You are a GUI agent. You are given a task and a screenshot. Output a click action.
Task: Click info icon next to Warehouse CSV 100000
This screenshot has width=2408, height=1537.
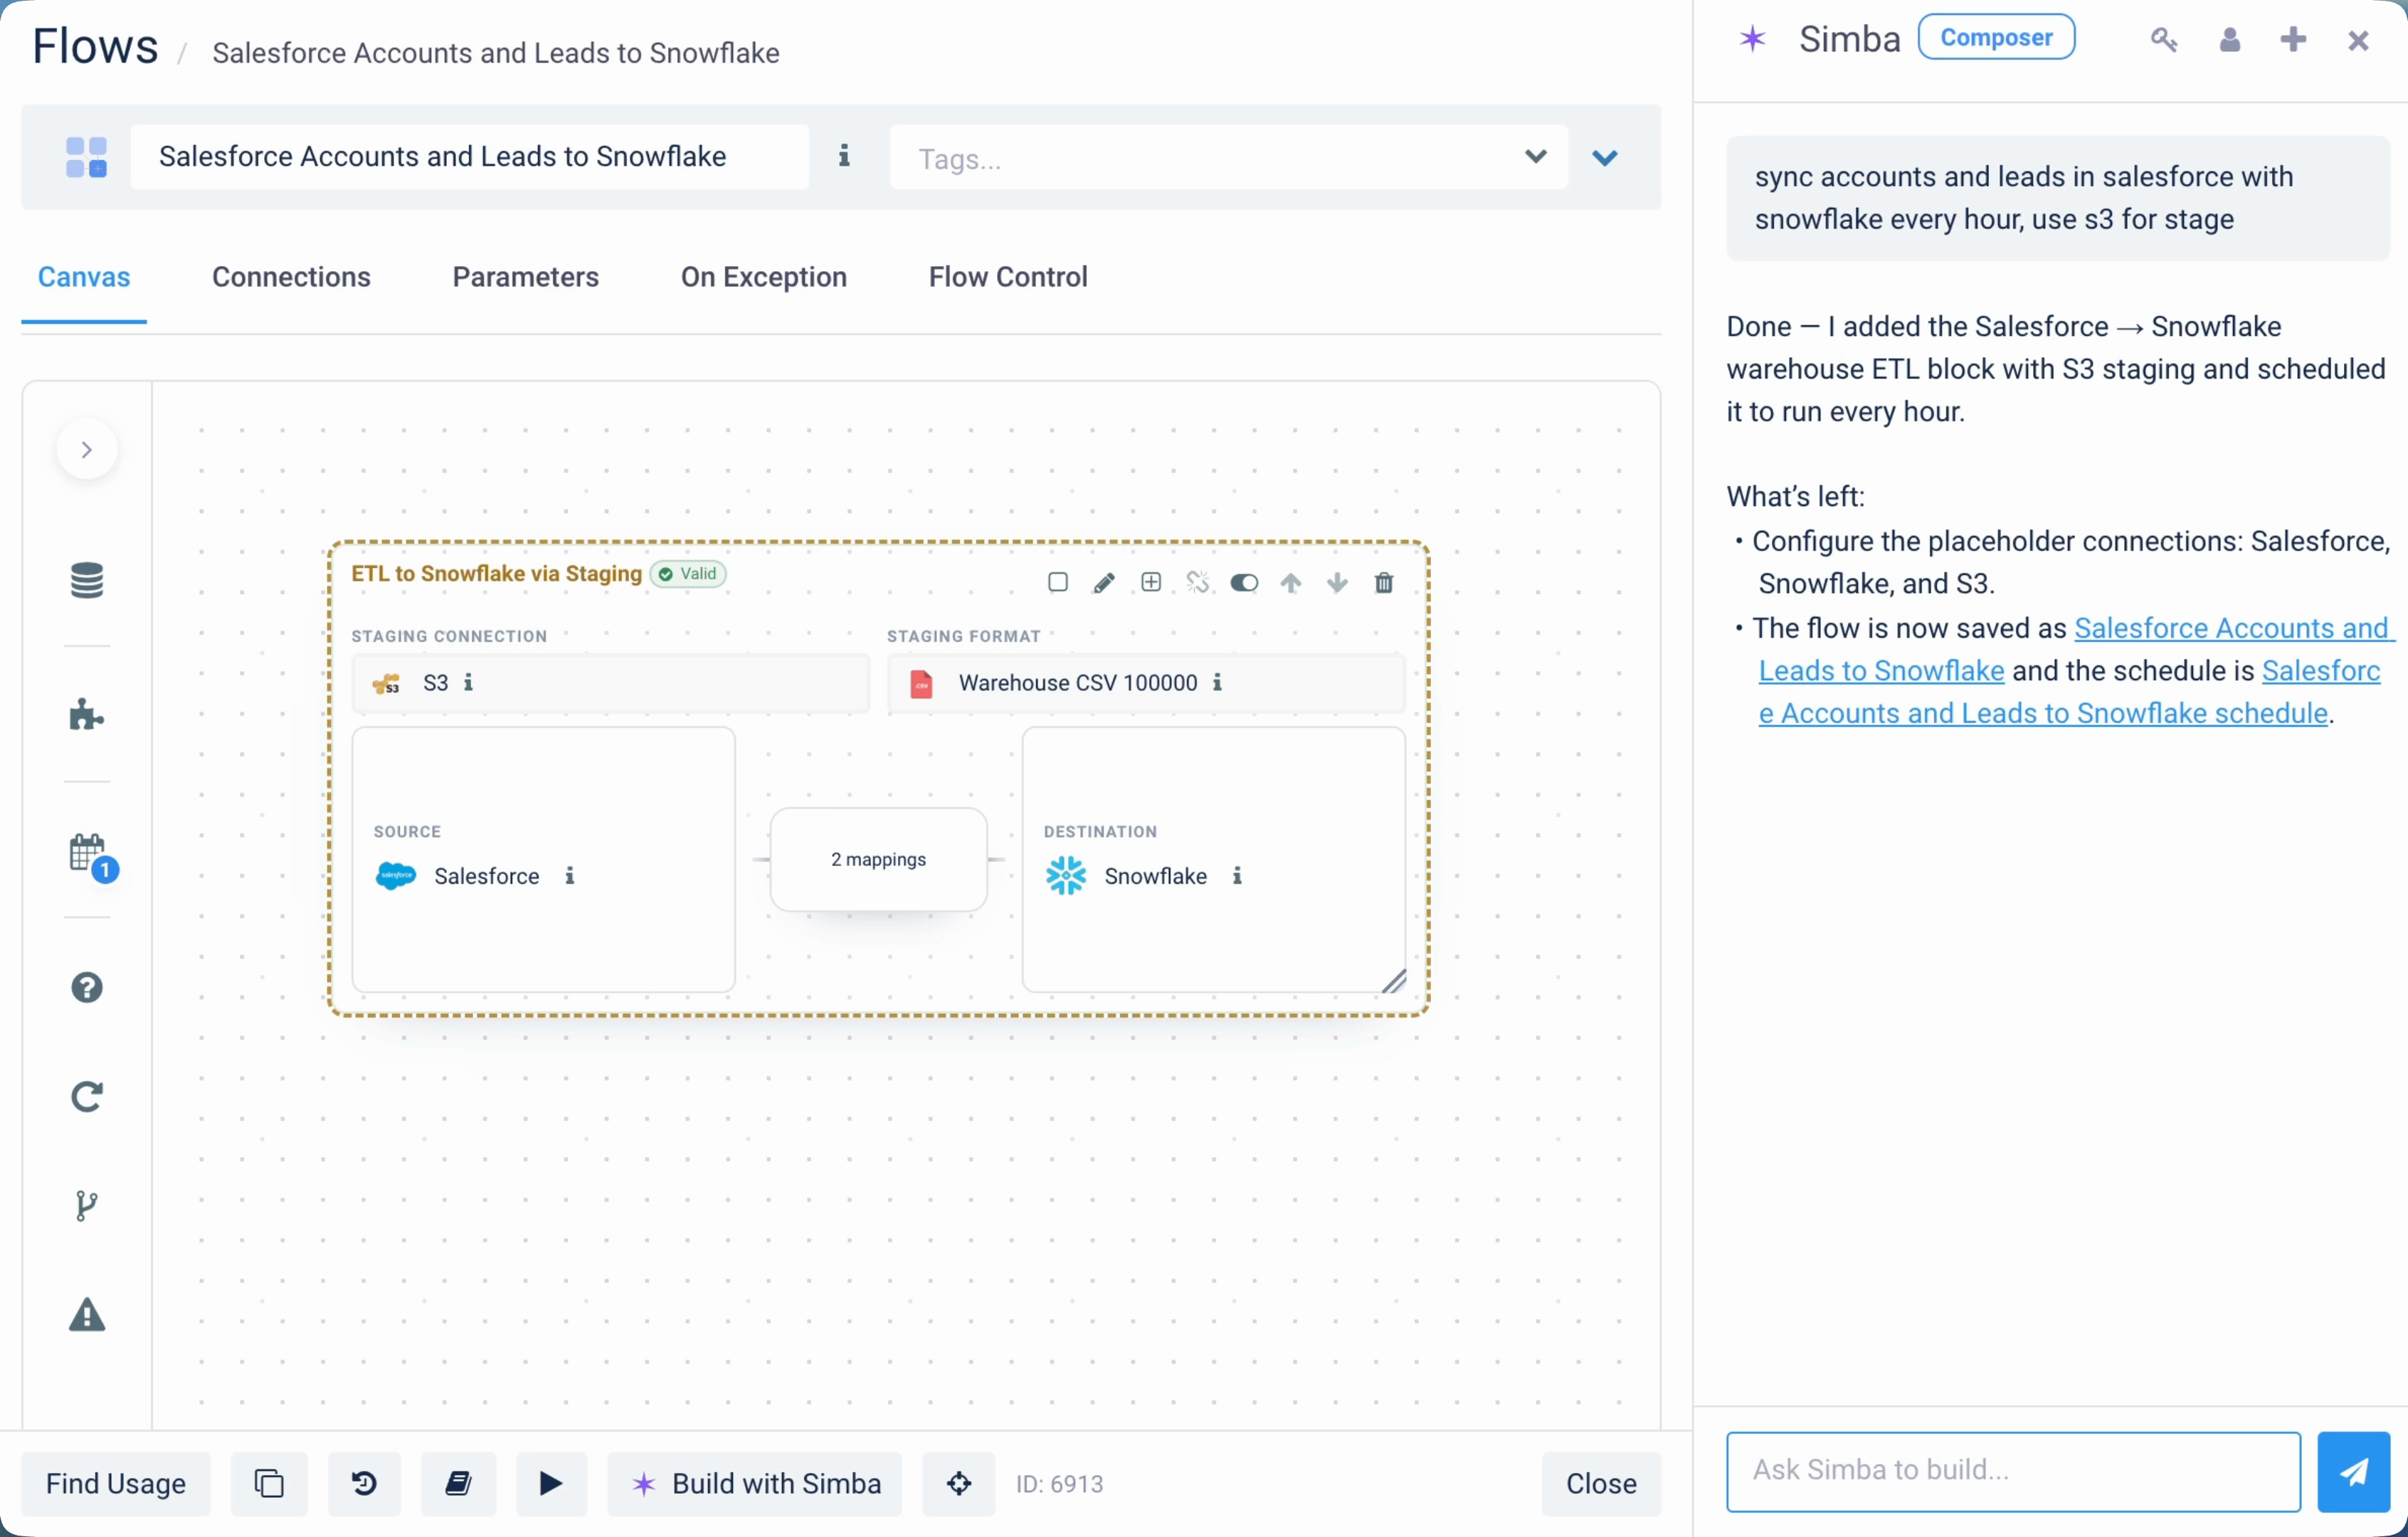point(1217,682)
